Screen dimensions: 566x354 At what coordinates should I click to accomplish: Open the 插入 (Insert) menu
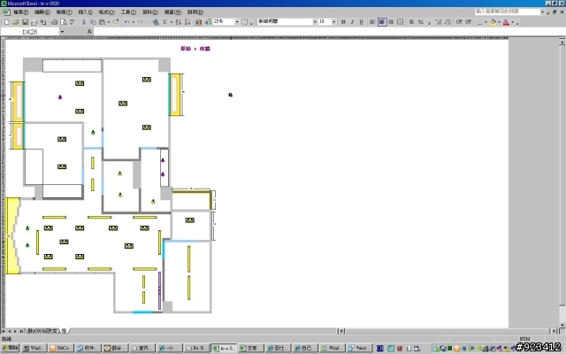[86, 12]
